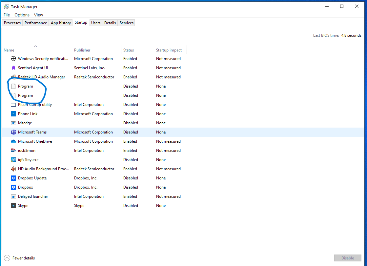Click the Msedge row icon
This screenshot has width=367, height=266.
13,123
